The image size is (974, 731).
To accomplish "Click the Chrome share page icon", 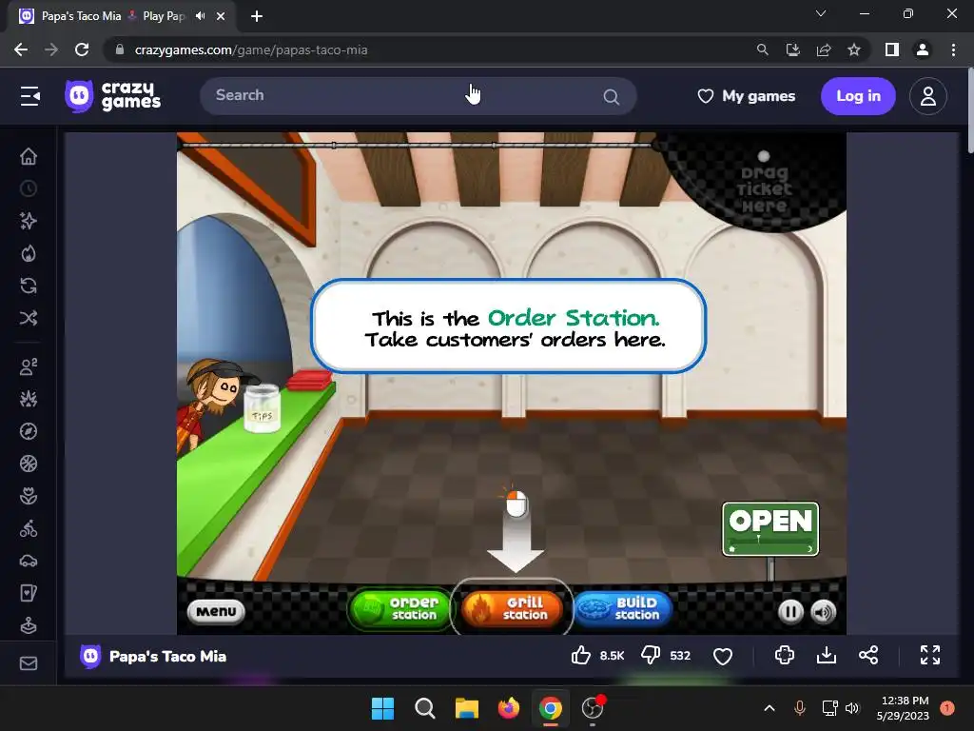I will (824, 49).
